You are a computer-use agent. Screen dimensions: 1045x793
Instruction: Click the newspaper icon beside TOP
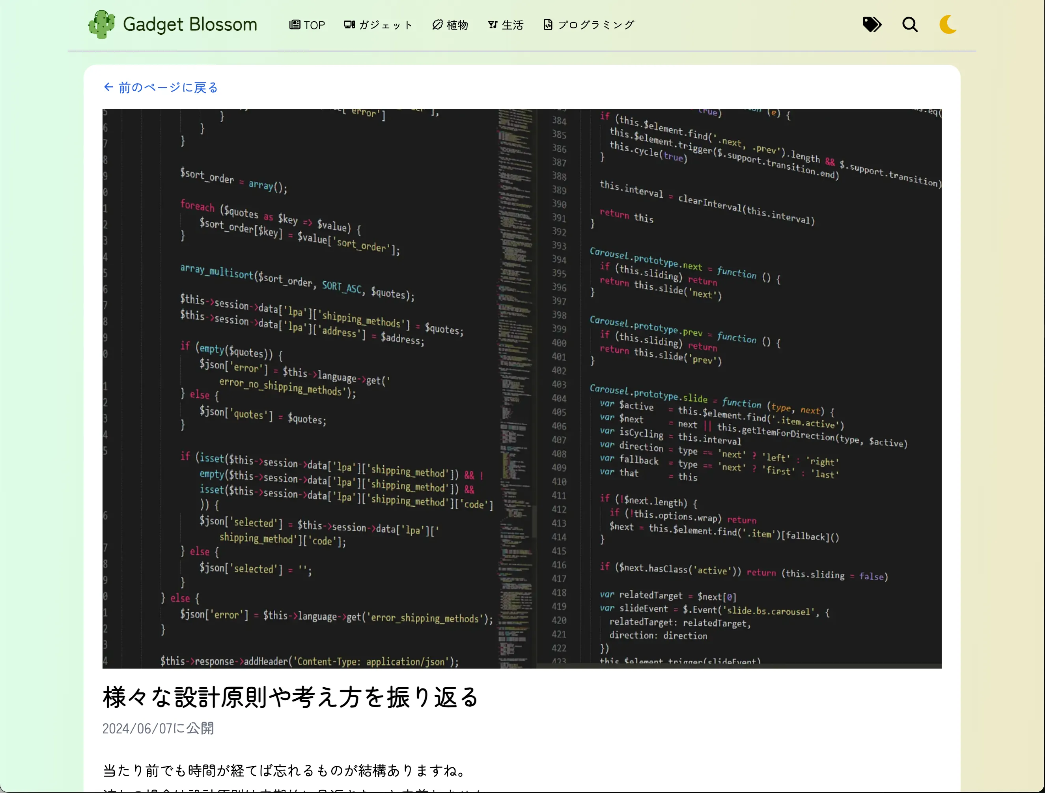point(294,24)
